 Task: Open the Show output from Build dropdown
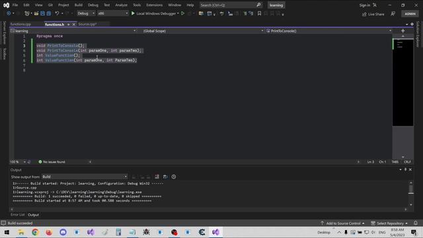pyautogui.click(x=85, y=177)
